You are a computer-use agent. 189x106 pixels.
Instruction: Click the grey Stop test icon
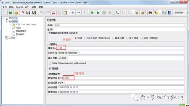click(104, 13)
